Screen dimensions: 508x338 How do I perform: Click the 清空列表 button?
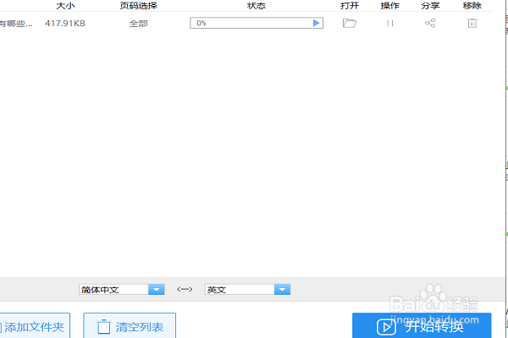pyautogui.click(x=130, y=326)
